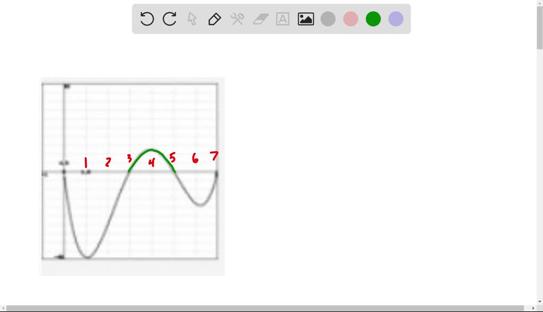
Task: Click the Insert Image icon
Action: click(x=305, y=19)
